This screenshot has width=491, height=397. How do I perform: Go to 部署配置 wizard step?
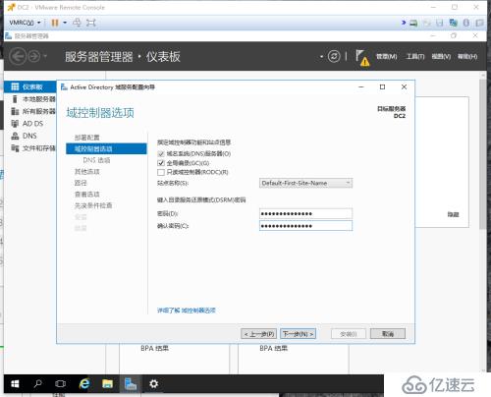[86, 138]
